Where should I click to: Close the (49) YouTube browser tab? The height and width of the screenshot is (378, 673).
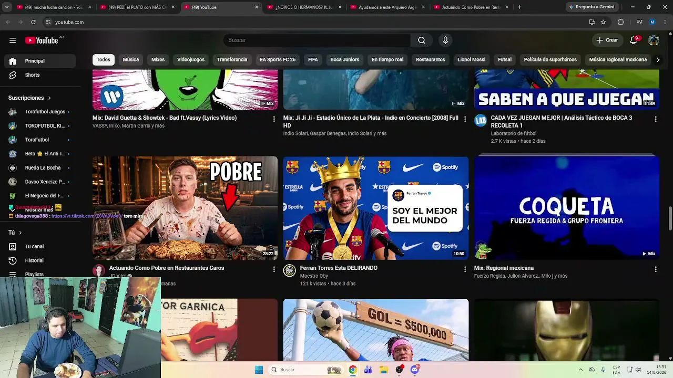(257, 7)
